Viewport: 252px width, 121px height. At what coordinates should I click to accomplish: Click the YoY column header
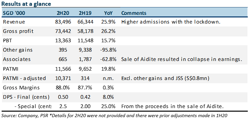[x=108, y=13]
